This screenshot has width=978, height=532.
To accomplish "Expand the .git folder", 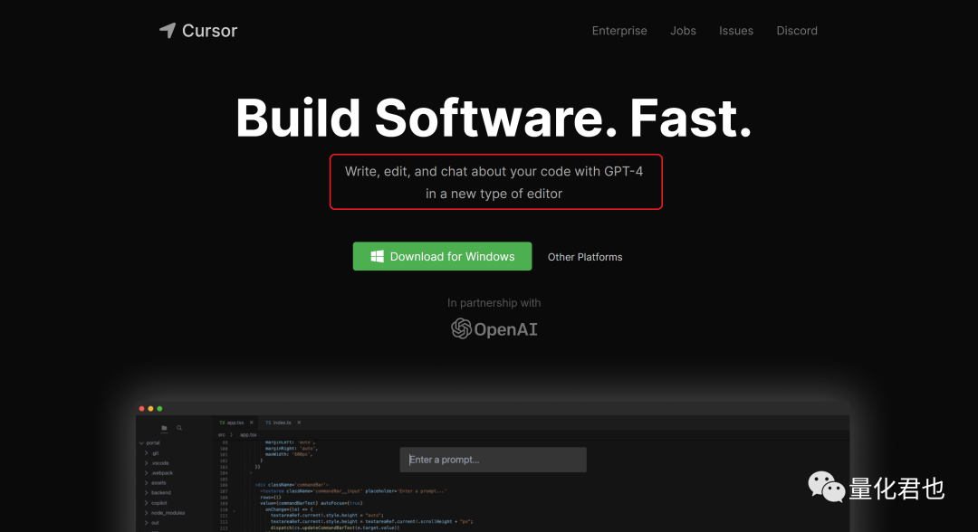I will (146, 453).
